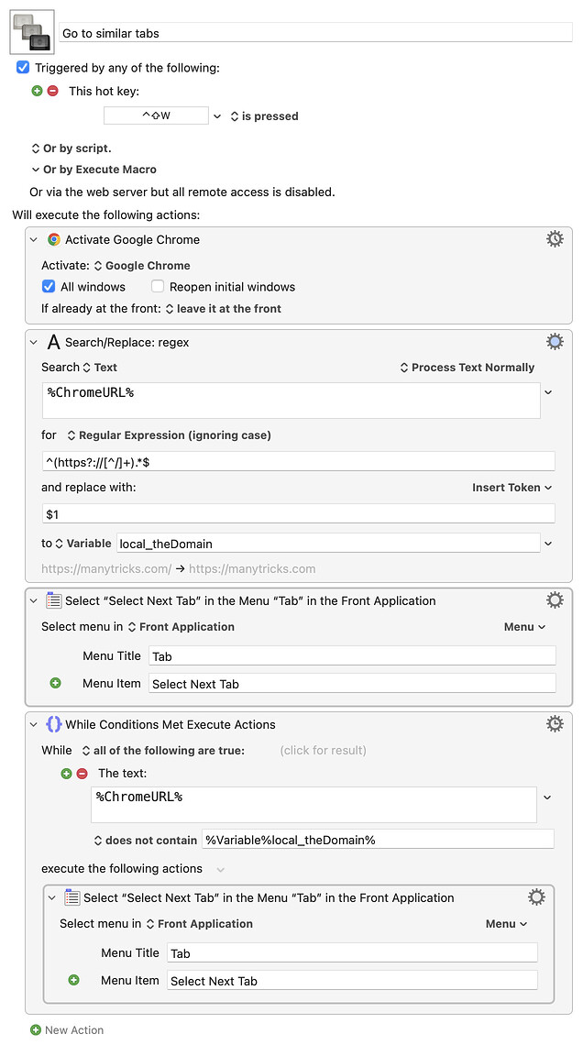Toggle the Triggered by any of the following checkbox
Viewport: 583px width, 1045px height.
(x=23, y=67)
